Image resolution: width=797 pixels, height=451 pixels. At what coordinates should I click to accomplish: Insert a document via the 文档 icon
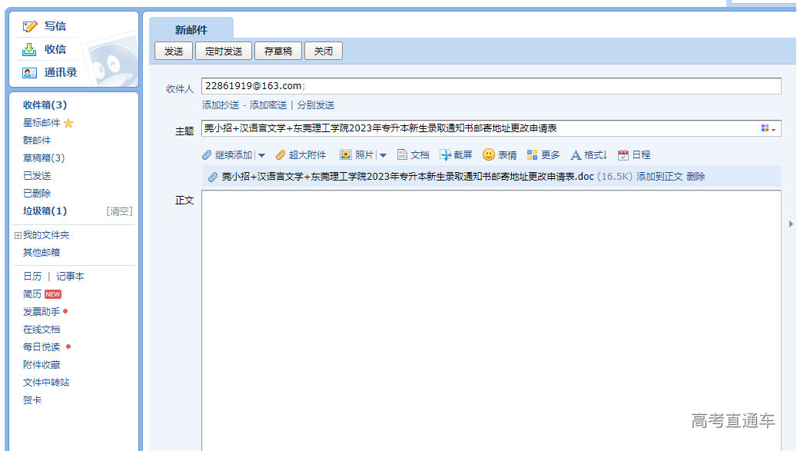pyautogui.click(x=403, y=154)
